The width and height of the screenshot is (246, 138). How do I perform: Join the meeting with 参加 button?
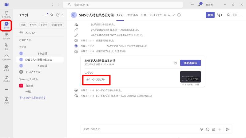coord(210,15)
